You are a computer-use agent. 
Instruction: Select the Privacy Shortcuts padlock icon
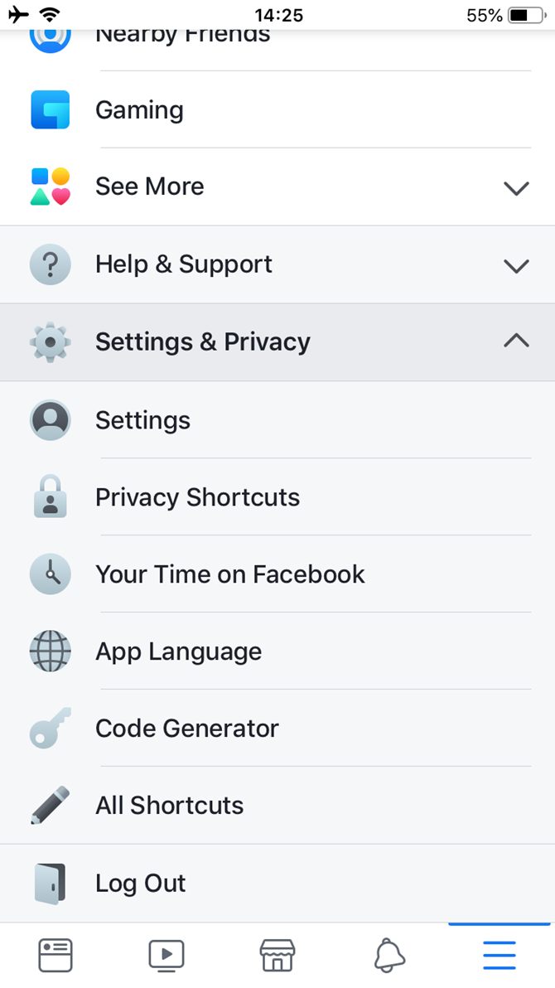click(x=50, y=496)
